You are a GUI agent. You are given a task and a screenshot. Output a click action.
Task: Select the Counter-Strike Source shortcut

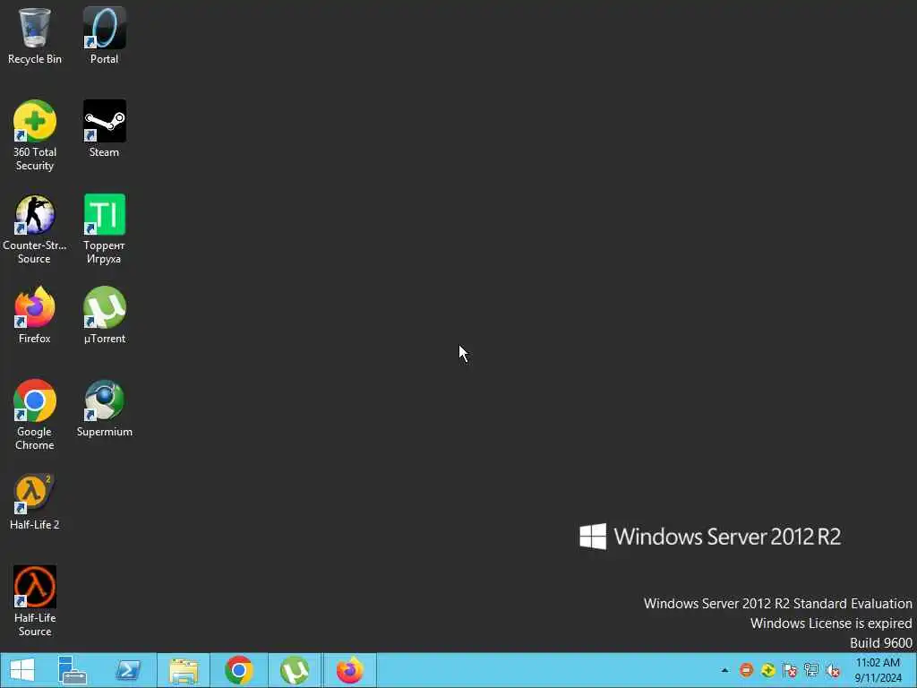click(35, 214)
